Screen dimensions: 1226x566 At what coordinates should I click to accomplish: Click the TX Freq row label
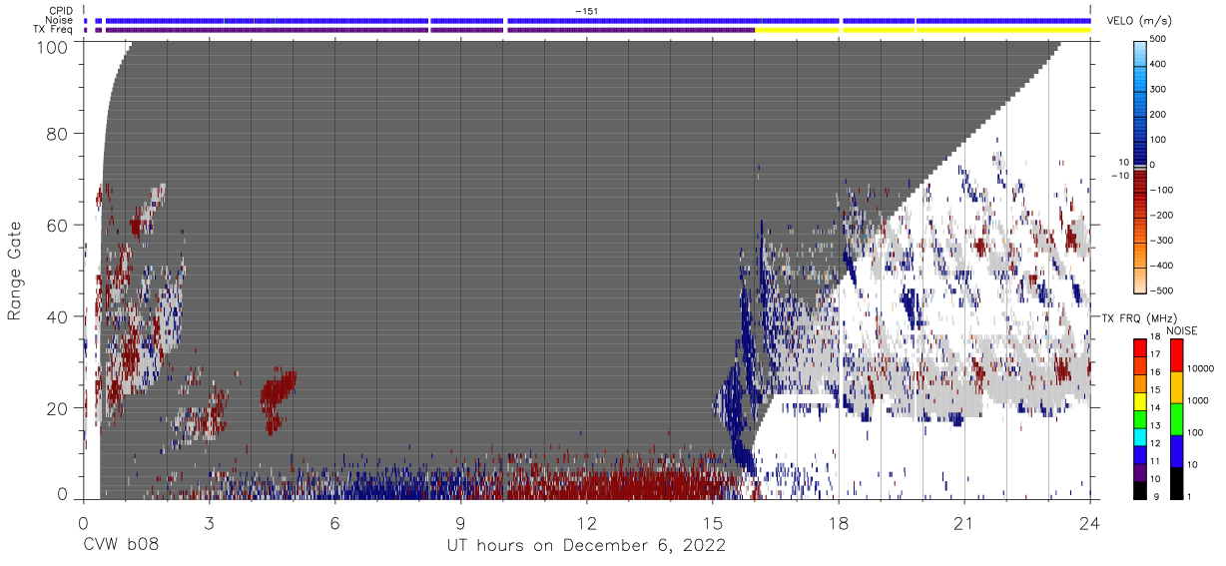pos(54,30)
